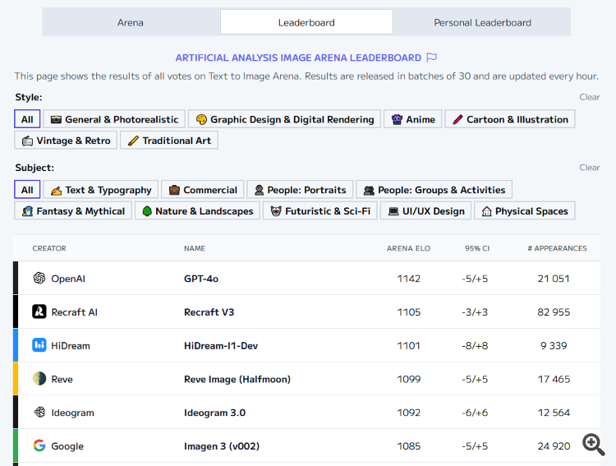The image size is (616, 466).
Task: Filter by Text & Typography subject
Action: tap(100, 190)
